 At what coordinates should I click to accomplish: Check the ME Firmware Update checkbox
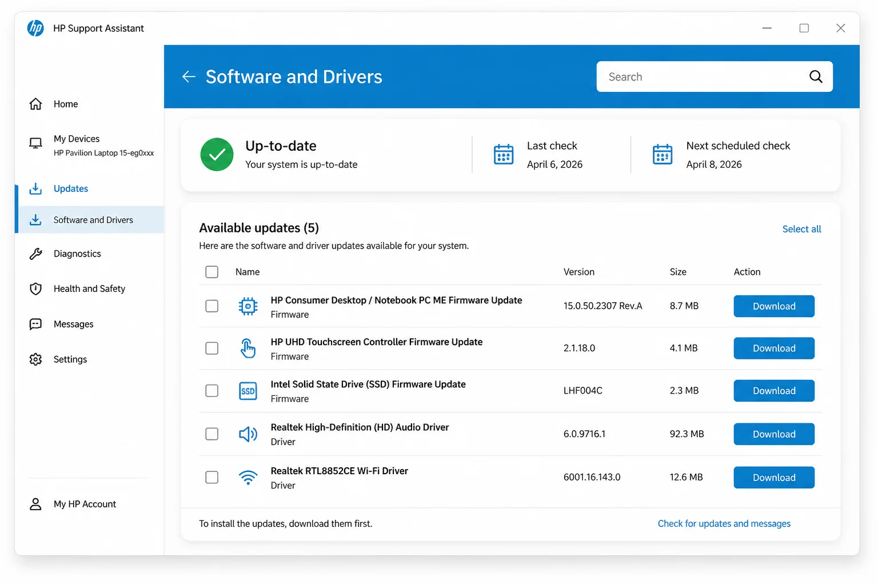(x=212, y=306)
